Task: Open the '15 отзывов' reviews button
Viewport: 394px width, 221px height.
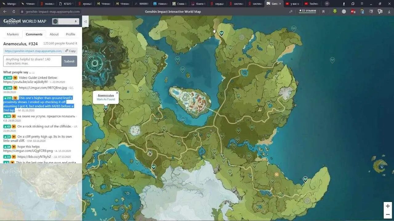Action: click(307, 11)
